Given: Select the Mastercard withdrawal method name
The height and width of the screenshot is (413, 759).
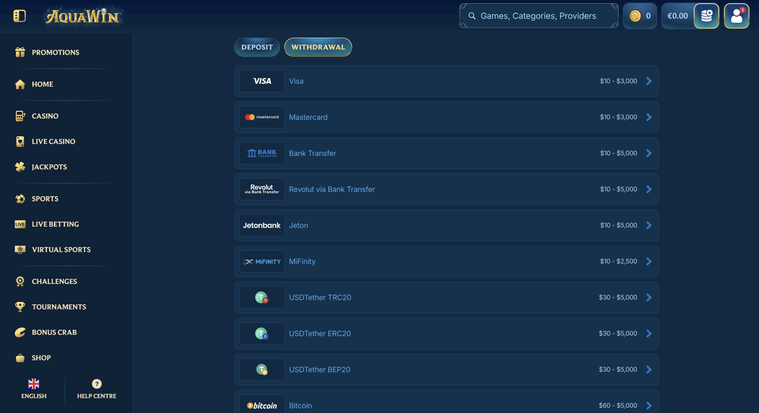Looking at the screenshot, I should [x=308, y=117].
